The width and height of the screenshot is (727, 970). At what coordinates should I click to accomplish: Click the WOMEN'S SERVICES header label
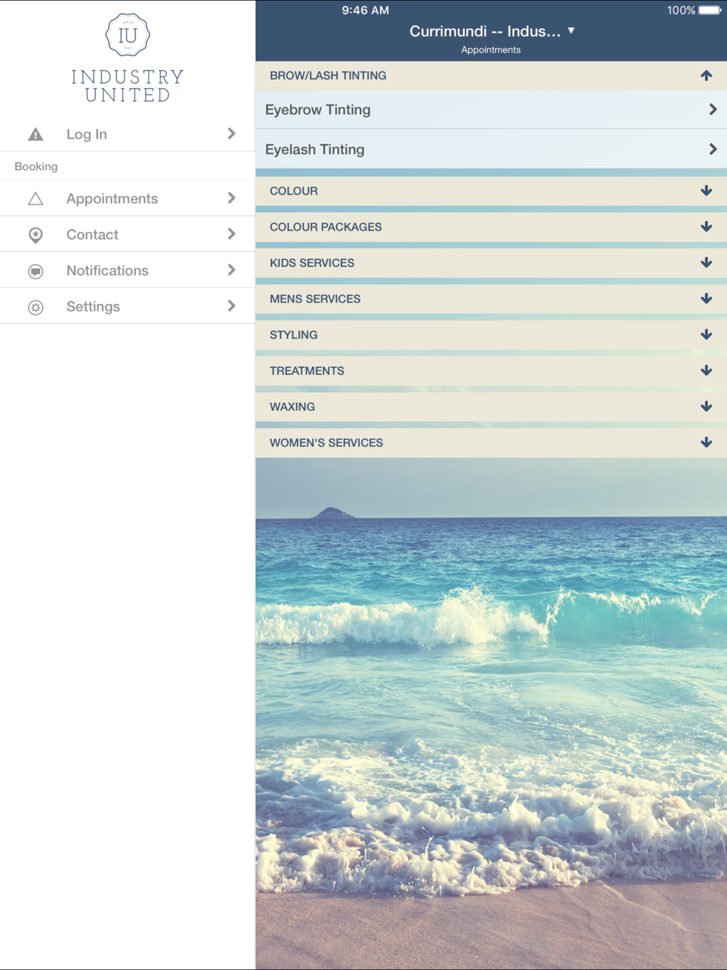tap(326, 443)
